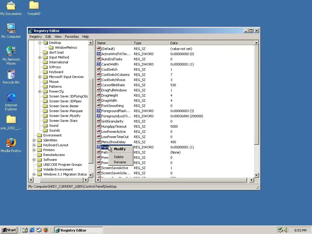Click Show Desktop quick launch icon
The height and width of the screenshot is (234, 312).
pyautogui.click(x=25, y=230)
